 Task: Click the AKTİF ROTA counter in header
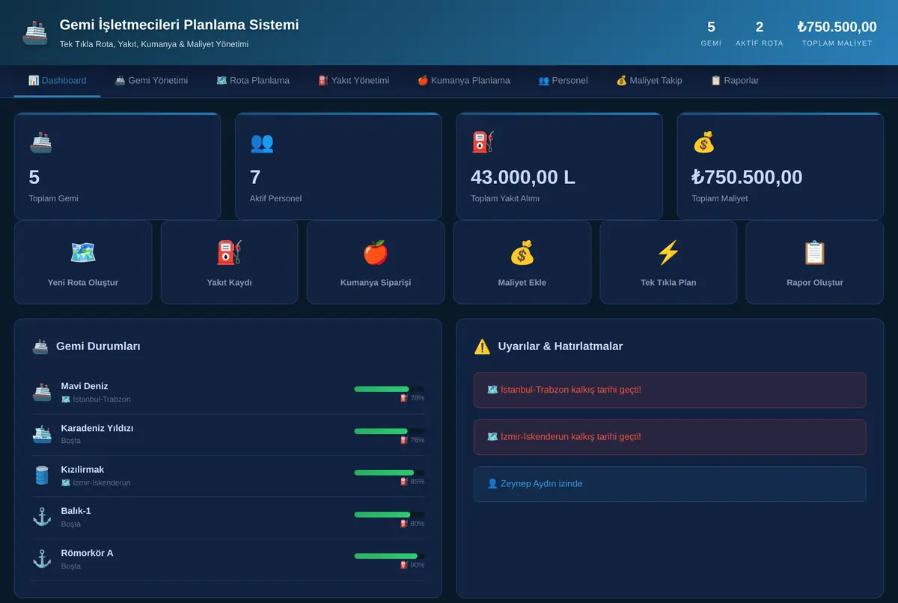pos(760,34)
